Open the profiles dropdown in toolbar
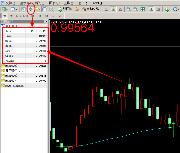This screenshot has height=153, width=180. (x=16, y=9)
